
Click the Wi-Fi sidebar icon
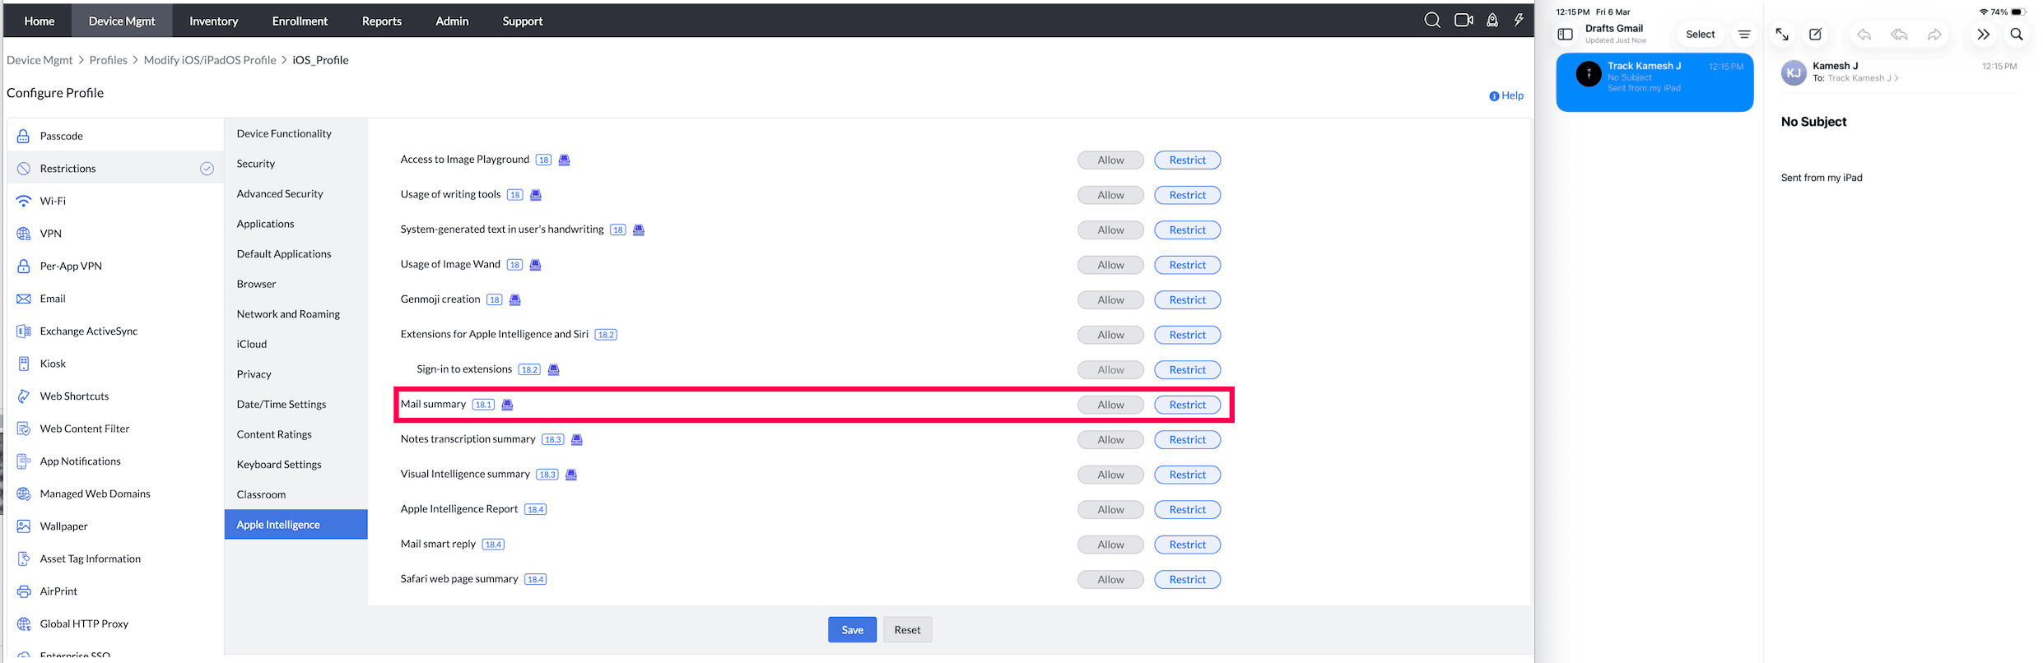(24, 201)
